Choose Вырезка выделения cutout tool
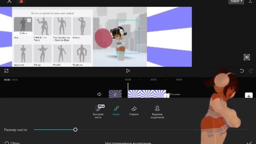 pyautogui.click(x=157, y=112)
